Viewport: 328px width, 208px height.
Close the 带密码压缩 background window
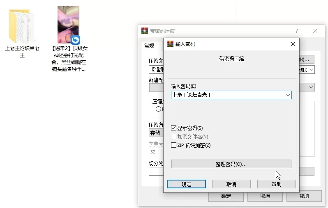(x=315, y=31)
